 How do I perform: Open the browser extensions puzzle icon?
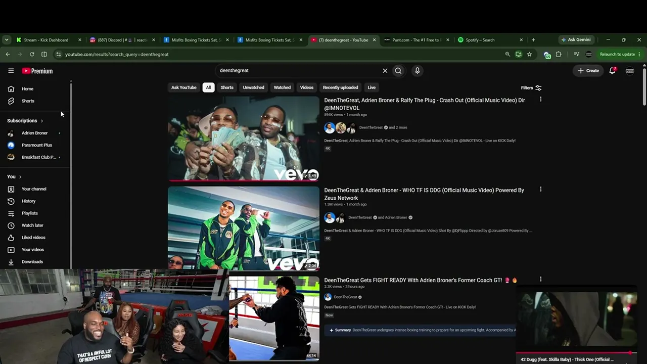click(x=559, y=54)
